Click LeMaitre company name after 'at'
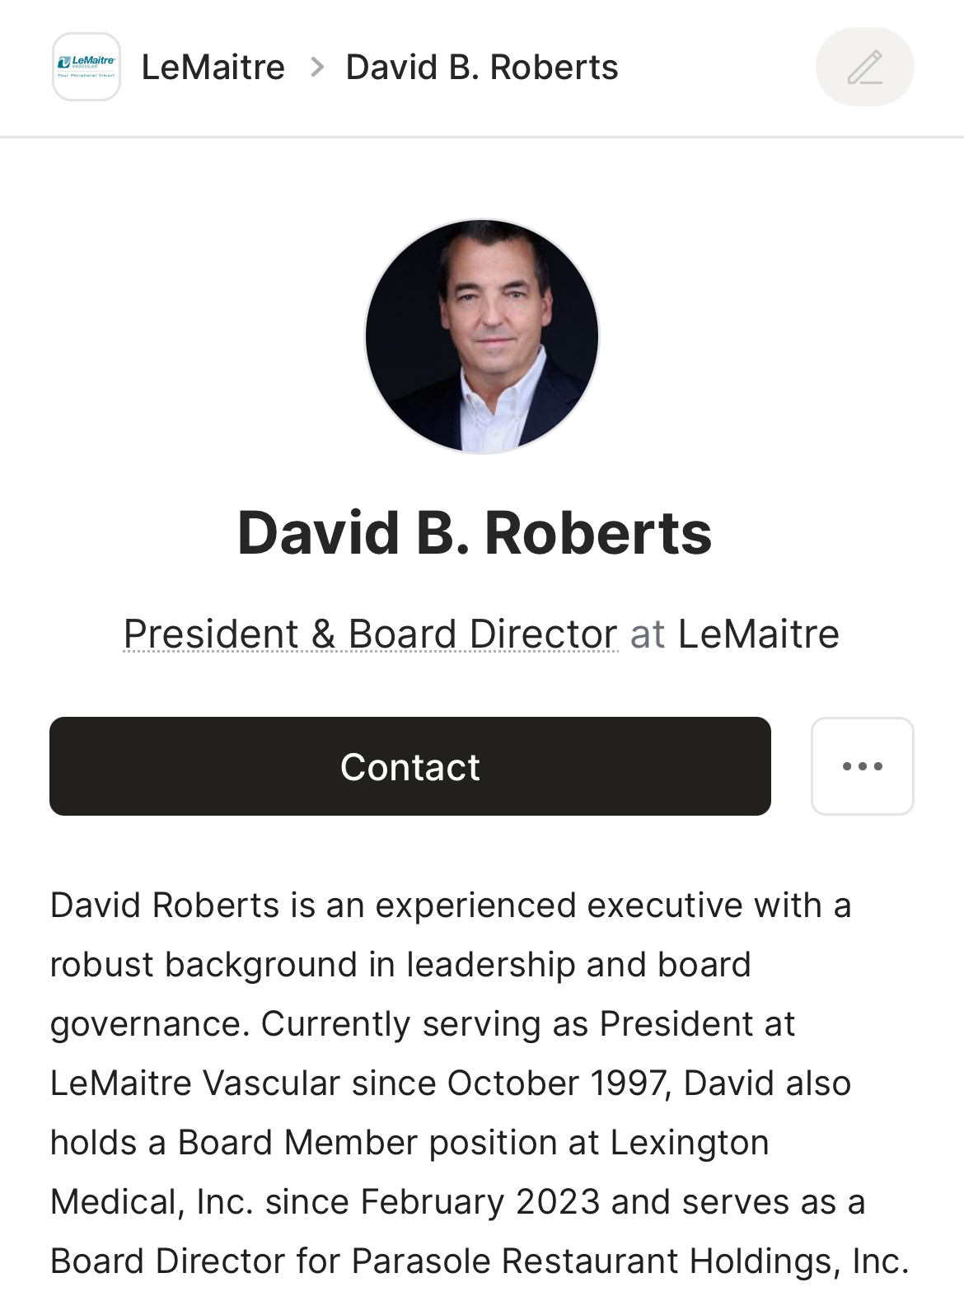 point(758,634)
